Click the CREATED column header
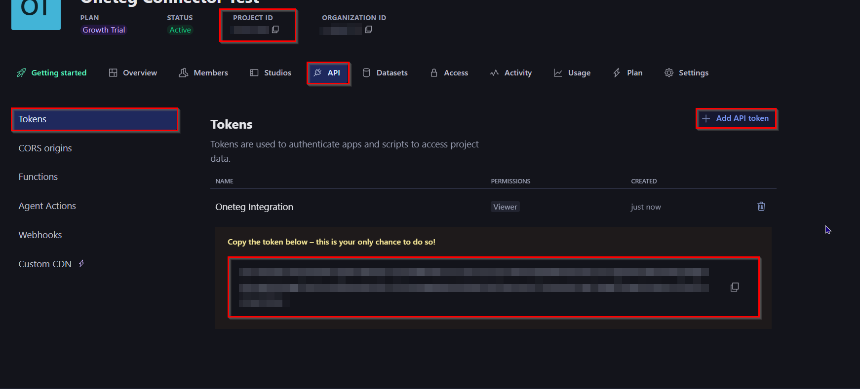860x389 pixels. (x=644, y=181)
